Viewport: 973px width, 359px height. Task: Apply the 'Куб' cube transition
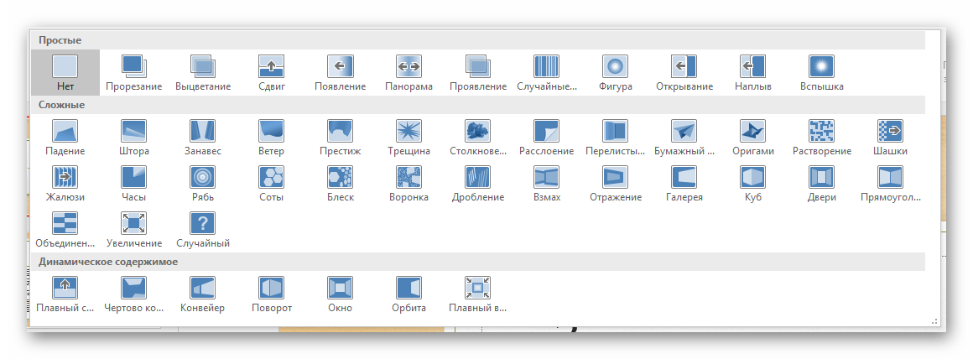point(752,184)
